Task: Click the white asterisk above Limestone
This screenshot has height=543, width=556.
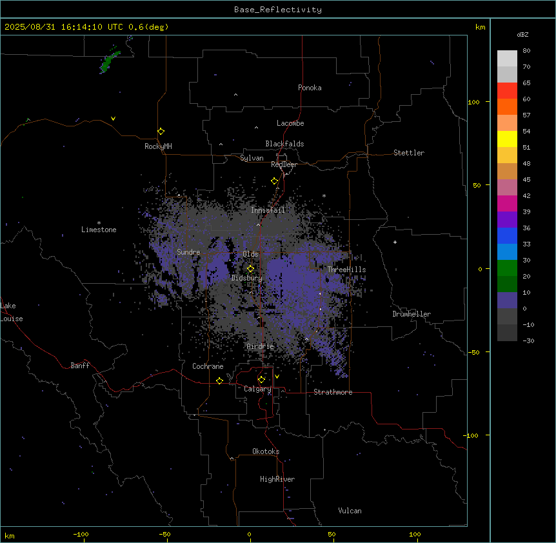Action: pos(99,223)
